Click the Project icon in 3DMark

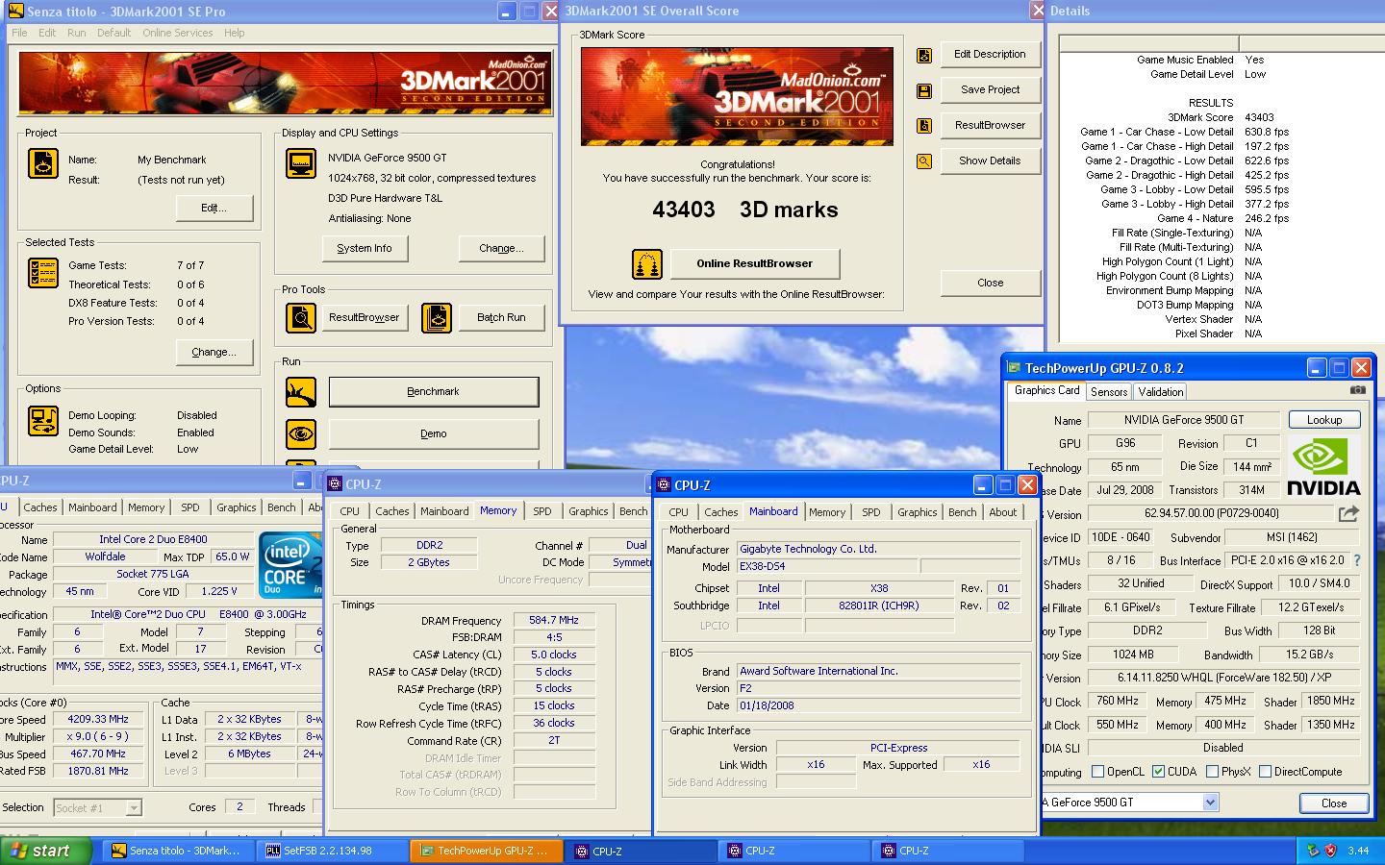pos(43,162)
